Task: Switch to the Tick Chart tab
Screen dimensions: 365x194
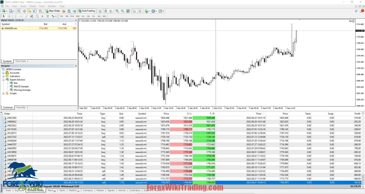Action: point(21,61)
